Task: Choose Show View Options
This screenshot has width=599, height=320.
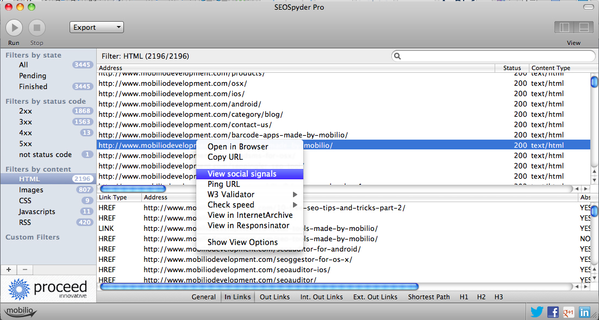Action: tap(249, 242)
